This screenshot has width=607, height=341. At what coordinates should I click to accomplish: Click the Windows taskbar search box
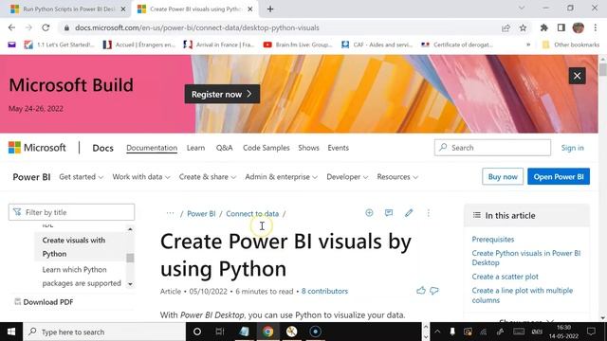[104, 332]
